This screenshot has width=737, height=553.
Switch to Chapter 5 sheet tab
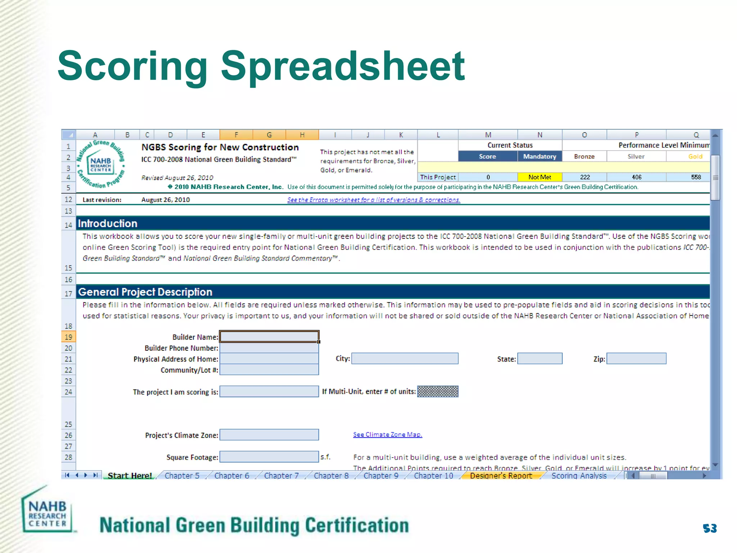click(x=182, y=476)
